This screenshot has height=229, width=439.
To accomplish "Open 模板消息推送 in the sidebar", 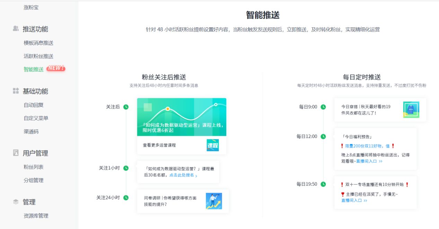I will point(38,43).
